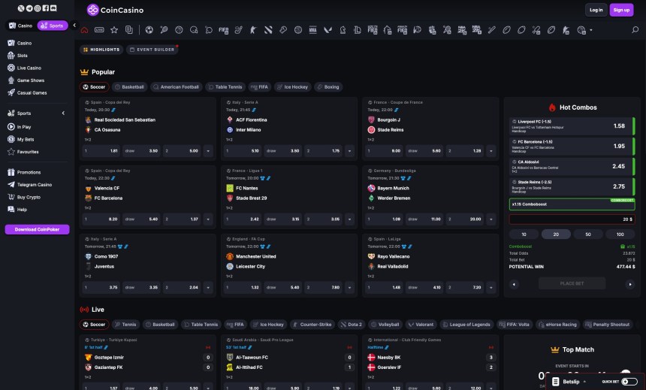Viewport: 646px width, 390px height.
Task: Expand more markets for Real Sociedad match
Action: point(208,151)
